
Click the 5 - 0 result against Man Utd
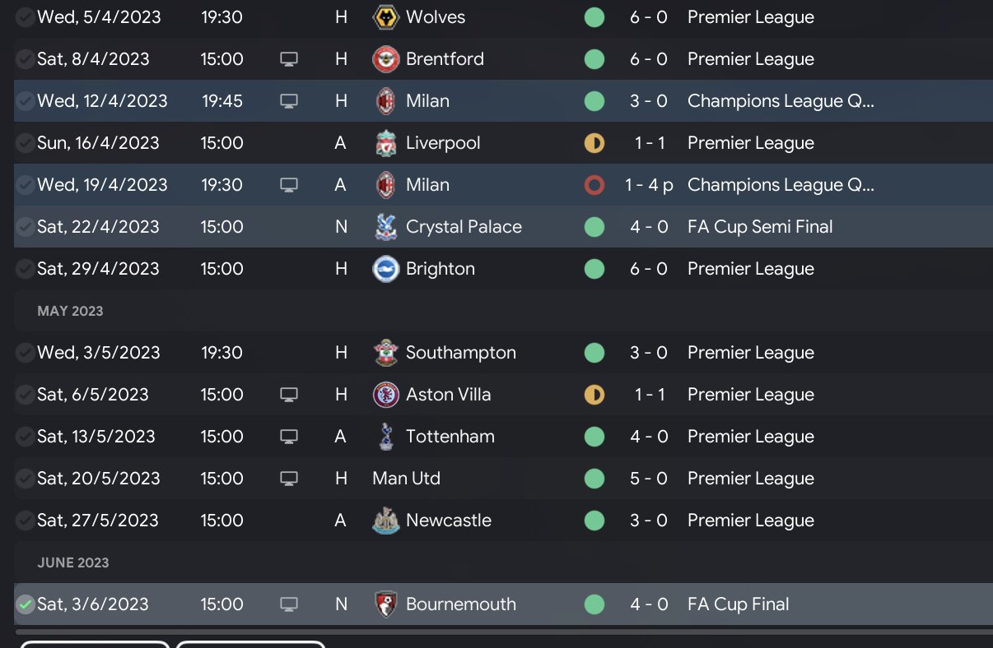[x=649, y=479]
